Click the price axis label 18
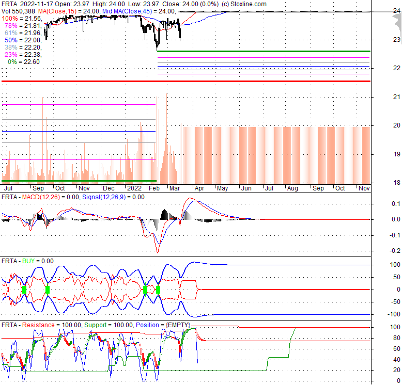The width and height of the screenshot is (402, 385). pyautogui.click(x=397, y=183)
